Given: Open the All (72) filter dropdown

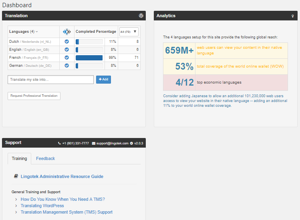Looking at the screenshot, I should click(x=129, y=32).
